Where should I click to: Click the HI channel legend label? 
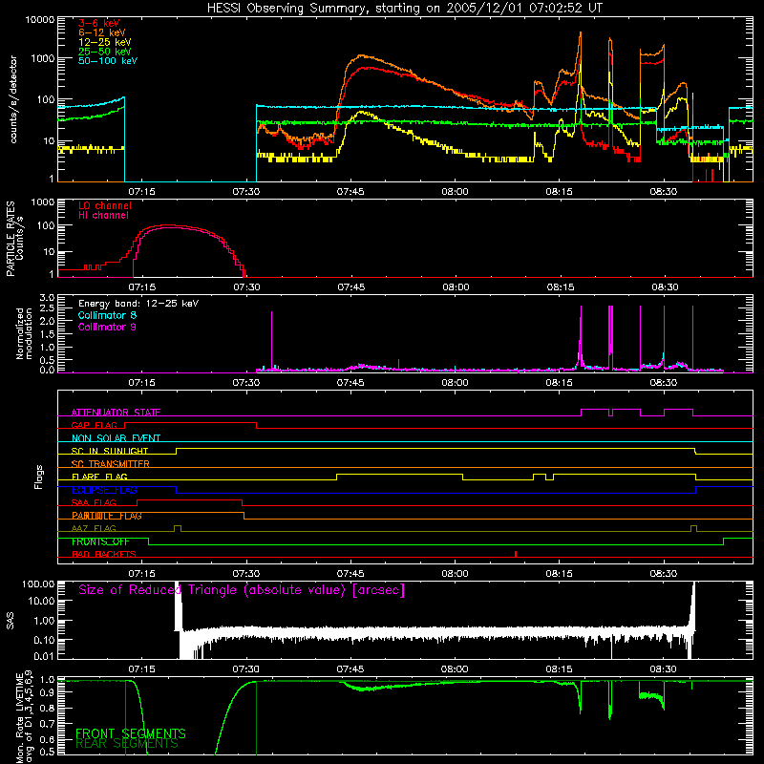(x=103, y=215)
